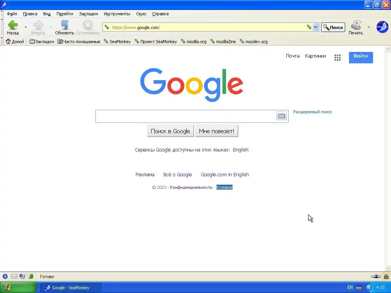The image size is (391, 293).
Task: Click the Google - SeaMonkey taskbar button
Action: coord(71,288)
